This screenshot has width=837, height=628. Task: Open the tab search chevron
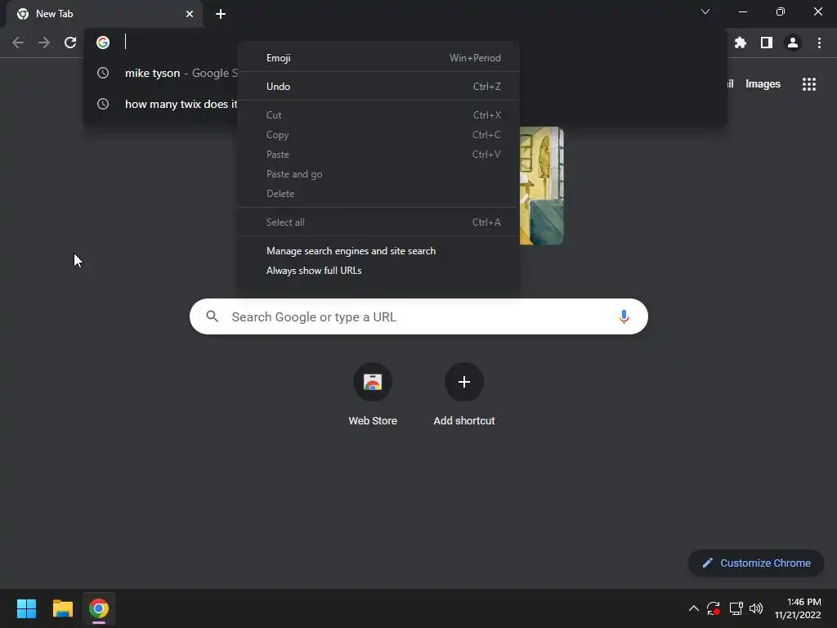[x=705, y=11]
